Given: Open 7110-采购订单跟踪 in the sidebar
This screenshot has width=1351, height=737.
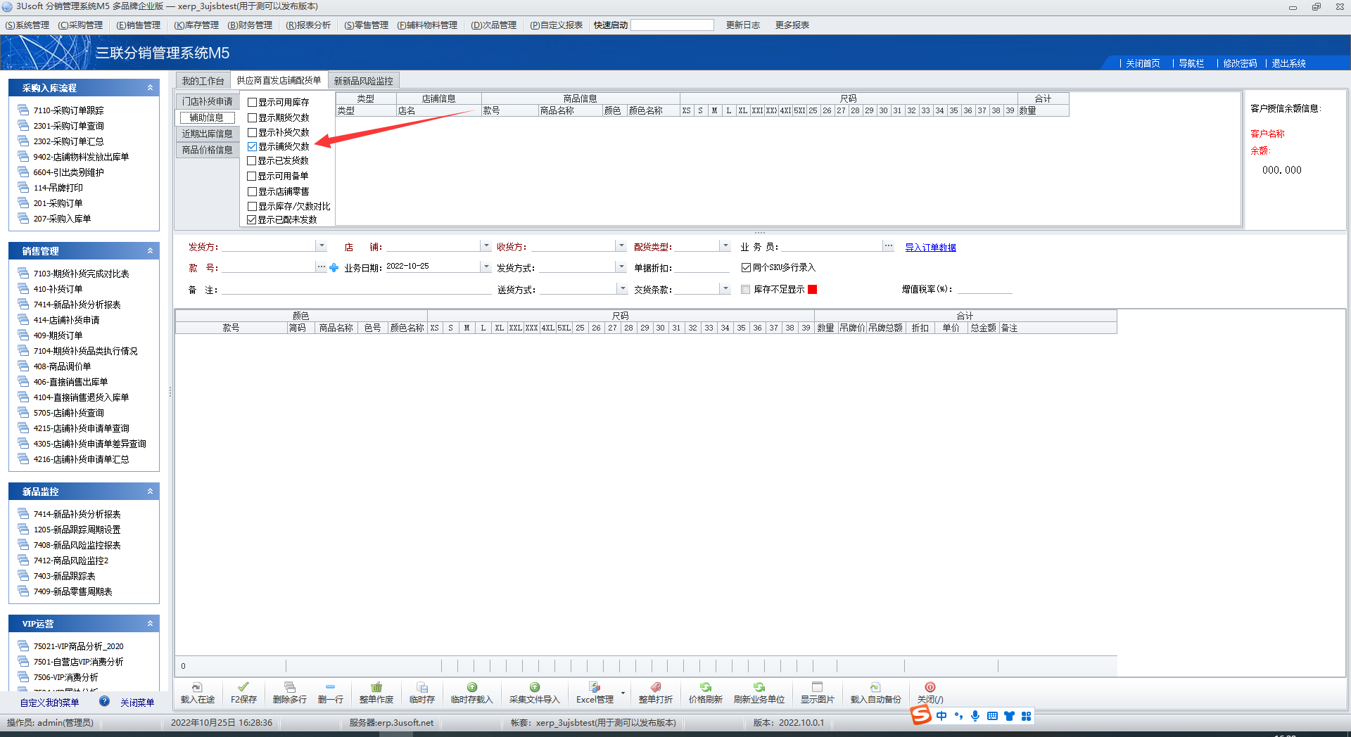Looking at the screenshot, I should pos(68,110).
